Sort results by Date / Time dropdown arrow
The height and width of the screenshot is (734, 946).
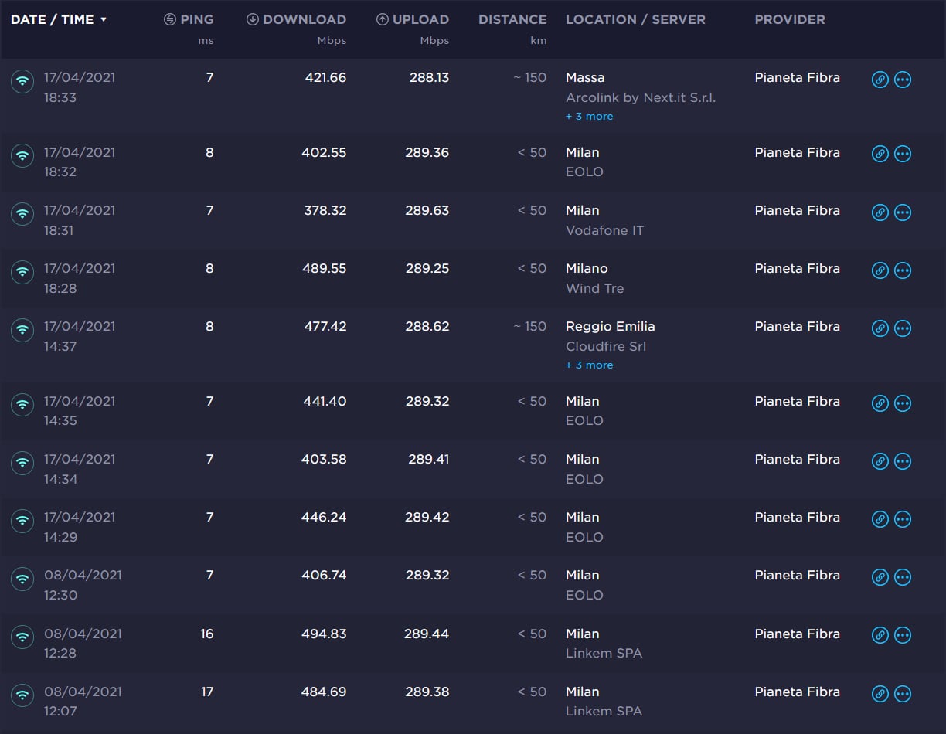(x=104, y=20)
